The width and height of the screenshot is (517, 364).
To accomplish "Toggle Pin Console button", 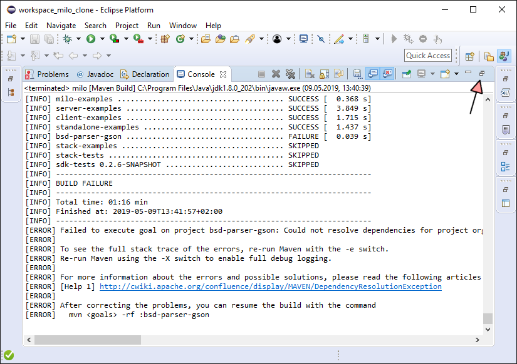I will pos(406,74).
